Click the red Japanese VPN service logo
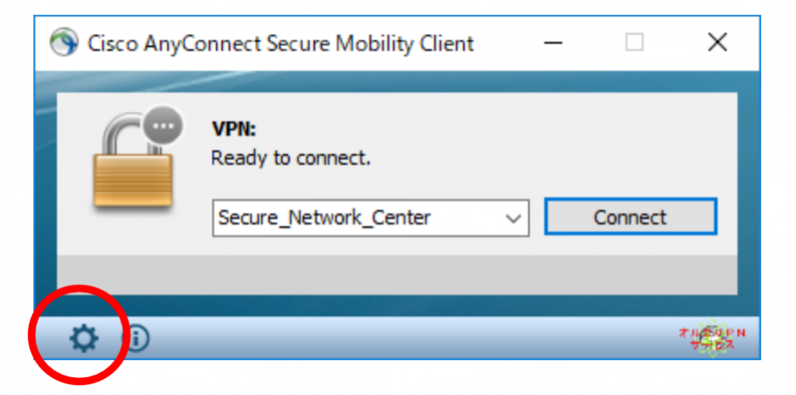 pos(713,338)
